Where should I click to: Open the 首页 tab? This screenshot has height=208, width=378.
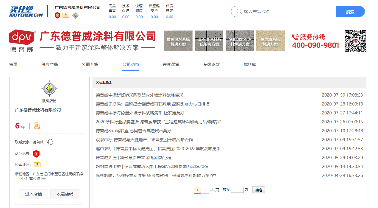(13, 64)
